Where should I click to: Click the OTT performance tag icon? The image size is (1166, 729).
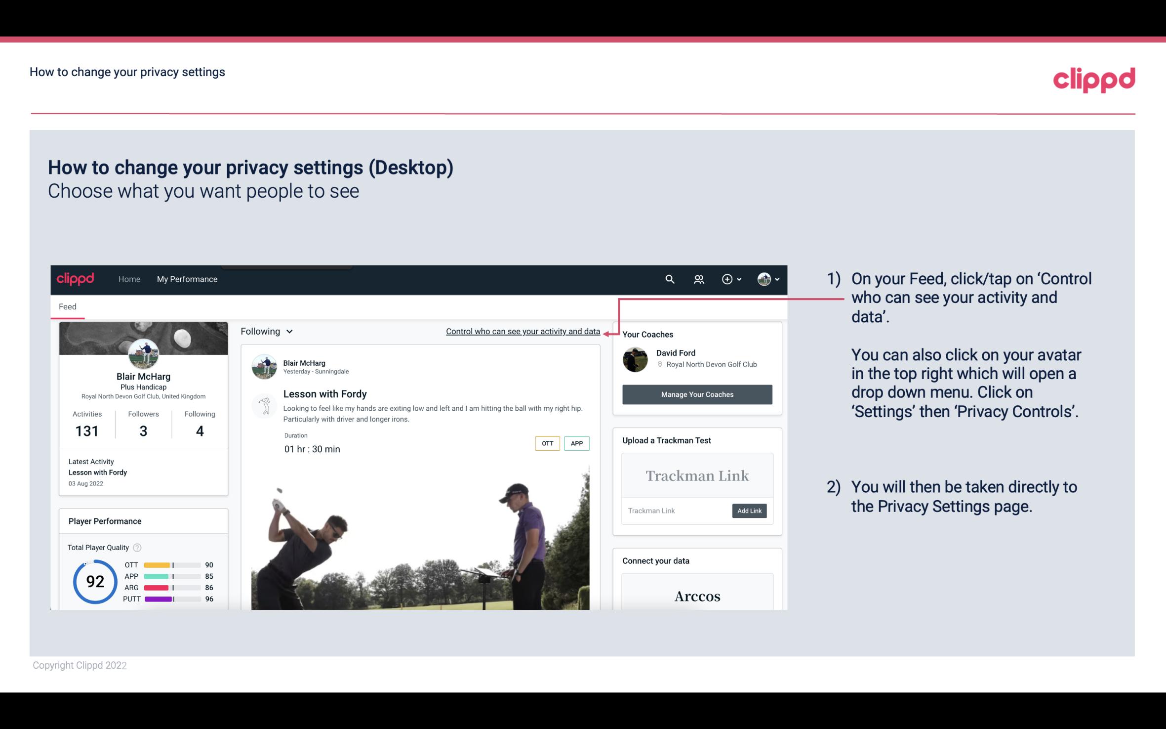pos(546,443)
